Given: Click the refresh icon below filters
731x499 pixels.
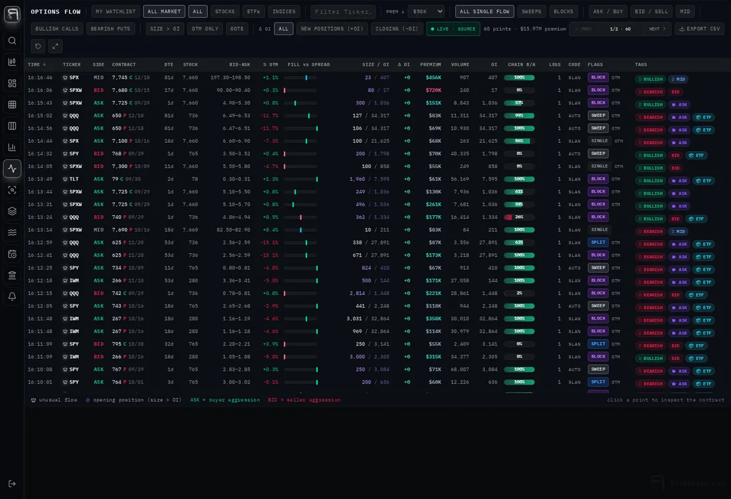Looking at the screenshot, I should click(39, 46).
